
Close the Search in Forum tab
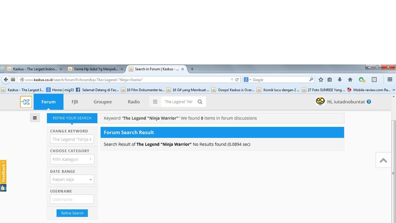pyautogui.click(x=183, y=69)
